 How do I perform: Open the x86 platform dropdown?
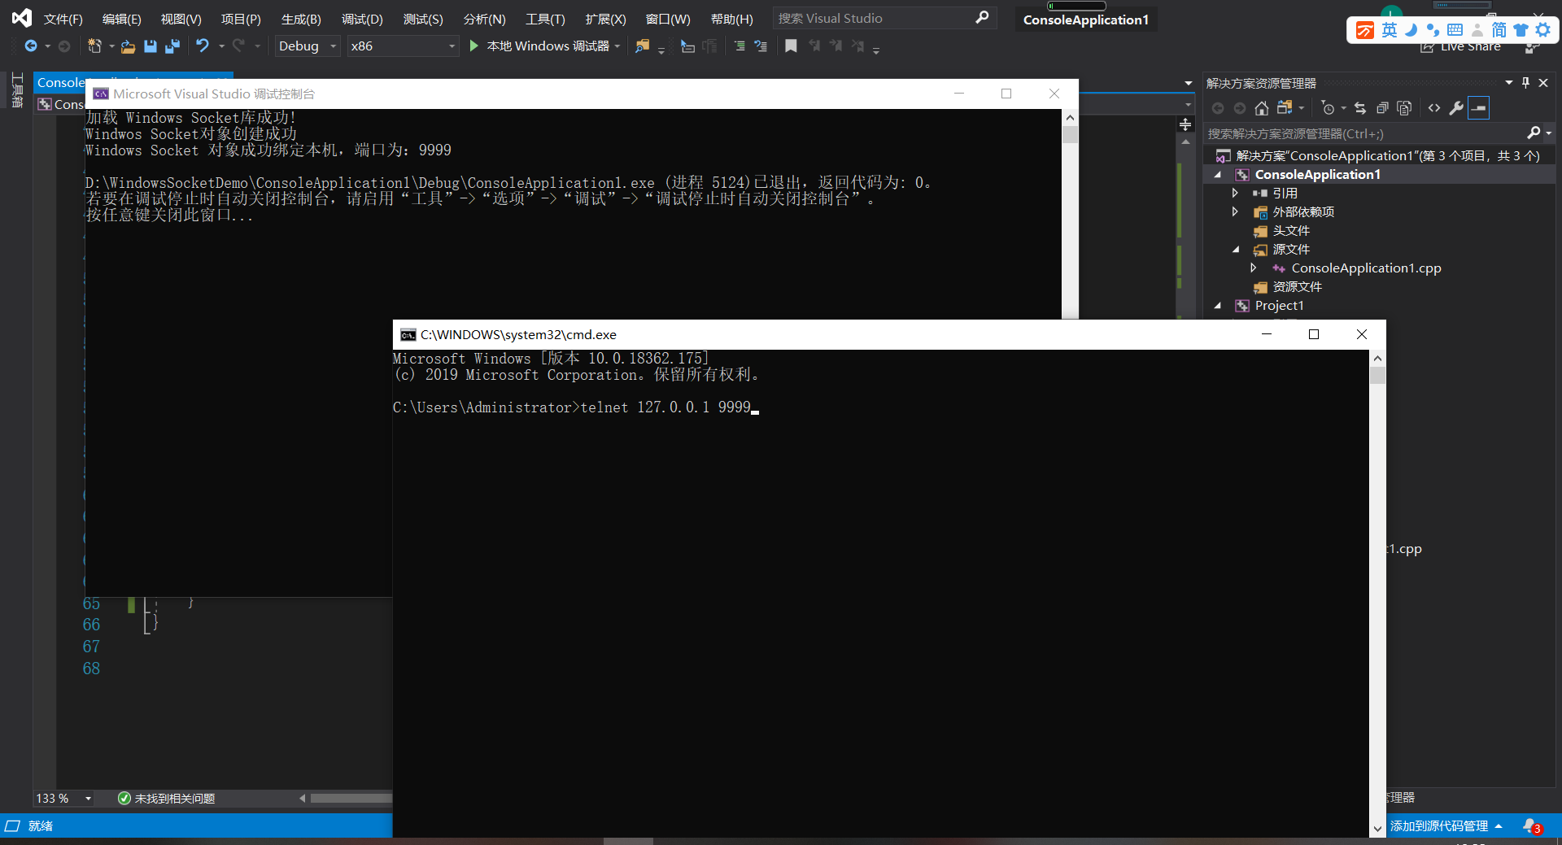[403, 46]
